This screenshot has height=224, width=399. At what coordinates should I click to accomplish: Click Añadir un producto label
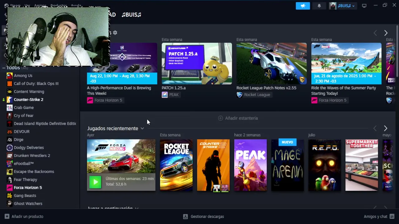27,216
